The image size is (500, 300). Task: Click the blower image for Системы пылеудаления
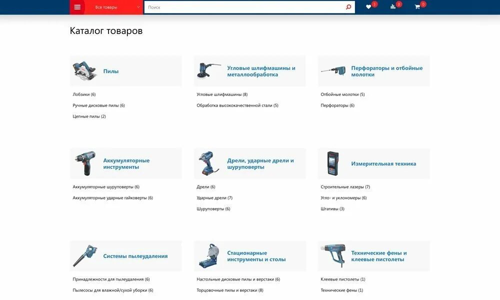click(85, 255)
